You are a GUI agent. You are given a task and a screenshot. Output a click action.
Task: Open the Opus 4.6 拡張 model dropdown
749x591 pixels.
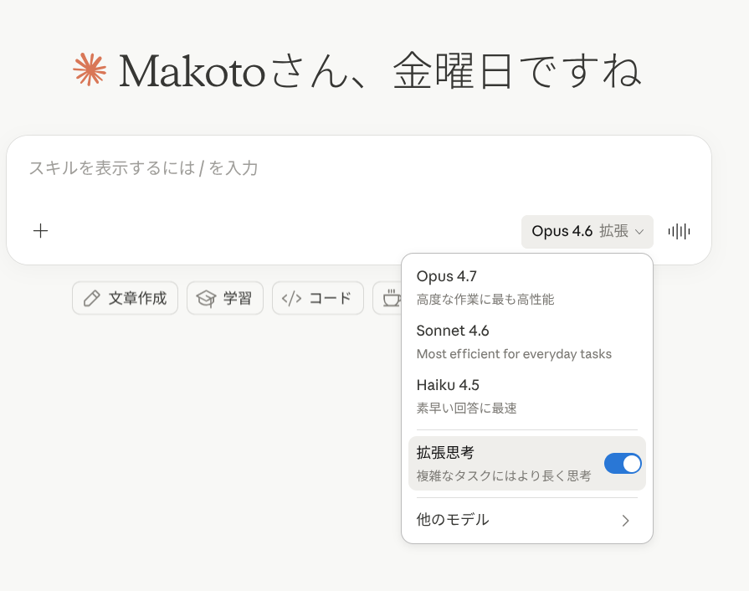pos(587,231)
